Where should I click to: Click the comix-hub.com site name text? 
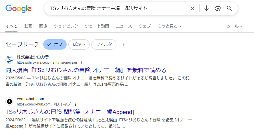point(30,99)
